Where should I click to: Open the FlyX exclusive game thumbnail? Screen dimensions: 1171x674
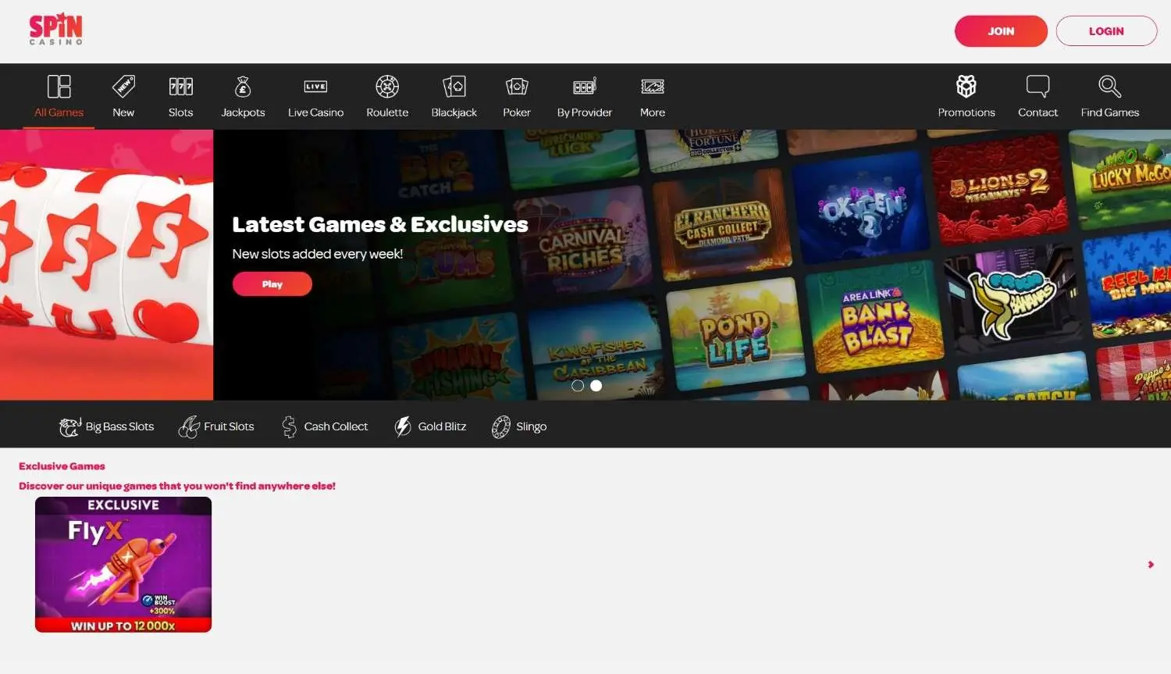[123, 565]
